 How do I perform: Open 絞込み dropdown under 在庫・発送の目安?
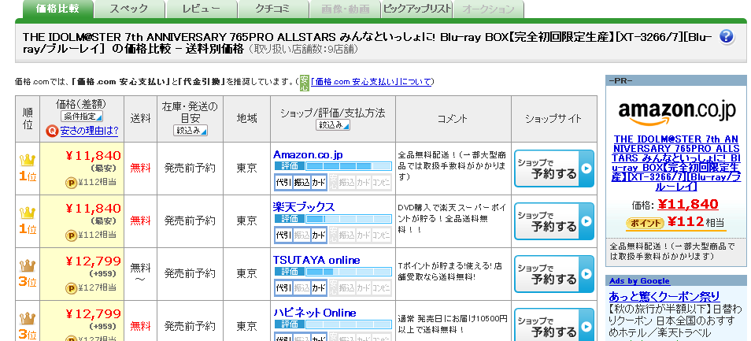(190, 130)
